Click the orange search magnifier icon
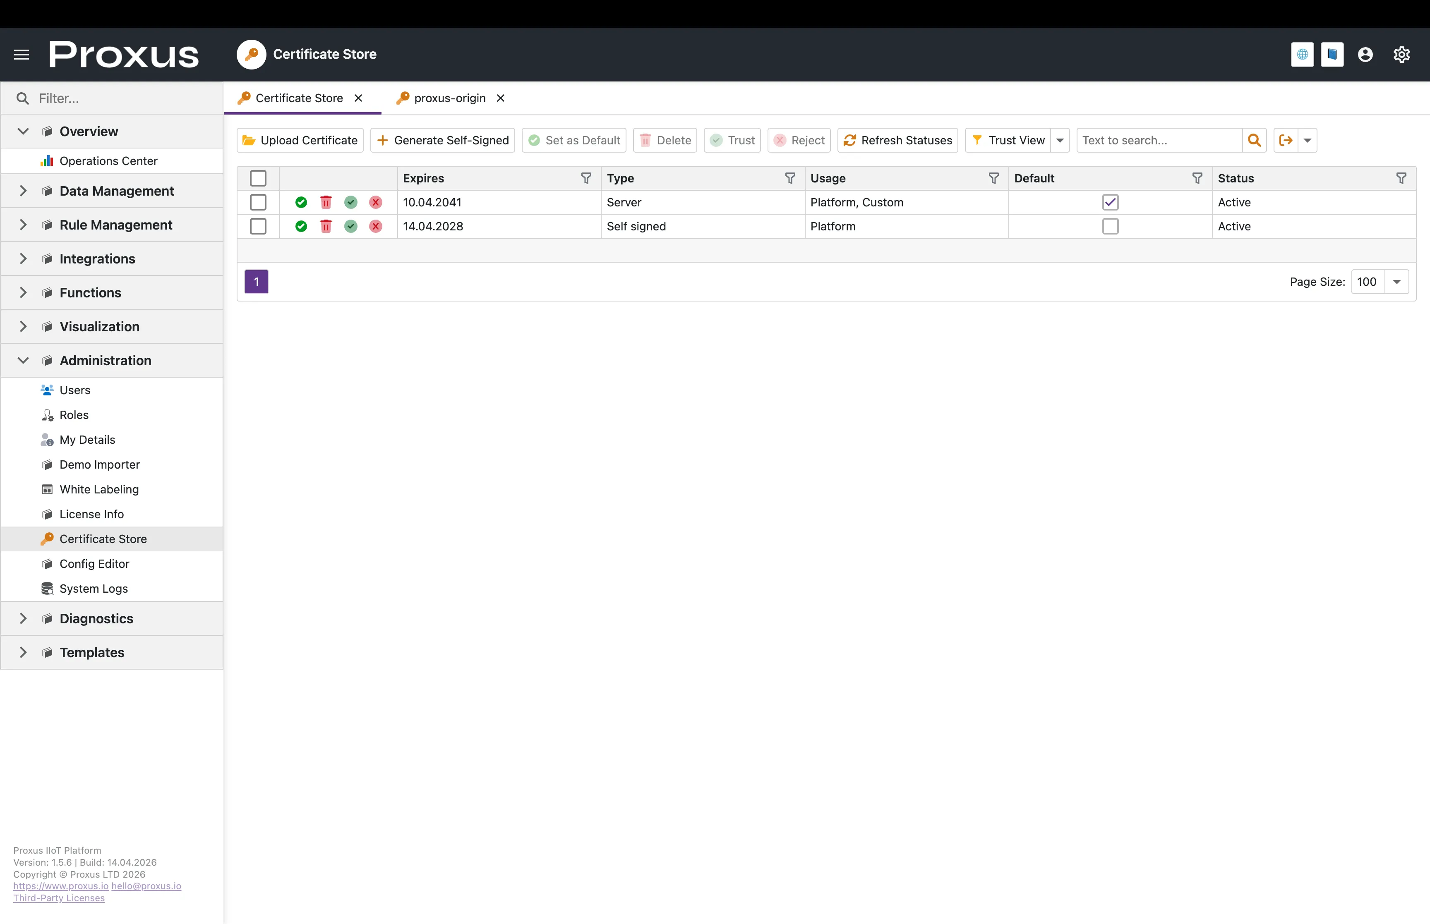This screenshot has height=924, width=1430. tap(1254, 140)
